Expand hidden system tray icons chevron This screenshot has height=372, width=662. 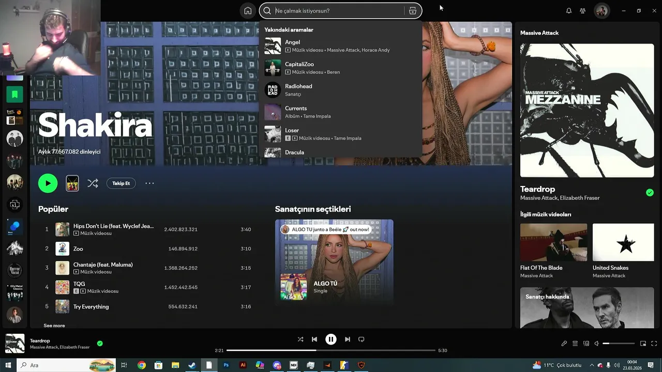(x=592, y=365)
